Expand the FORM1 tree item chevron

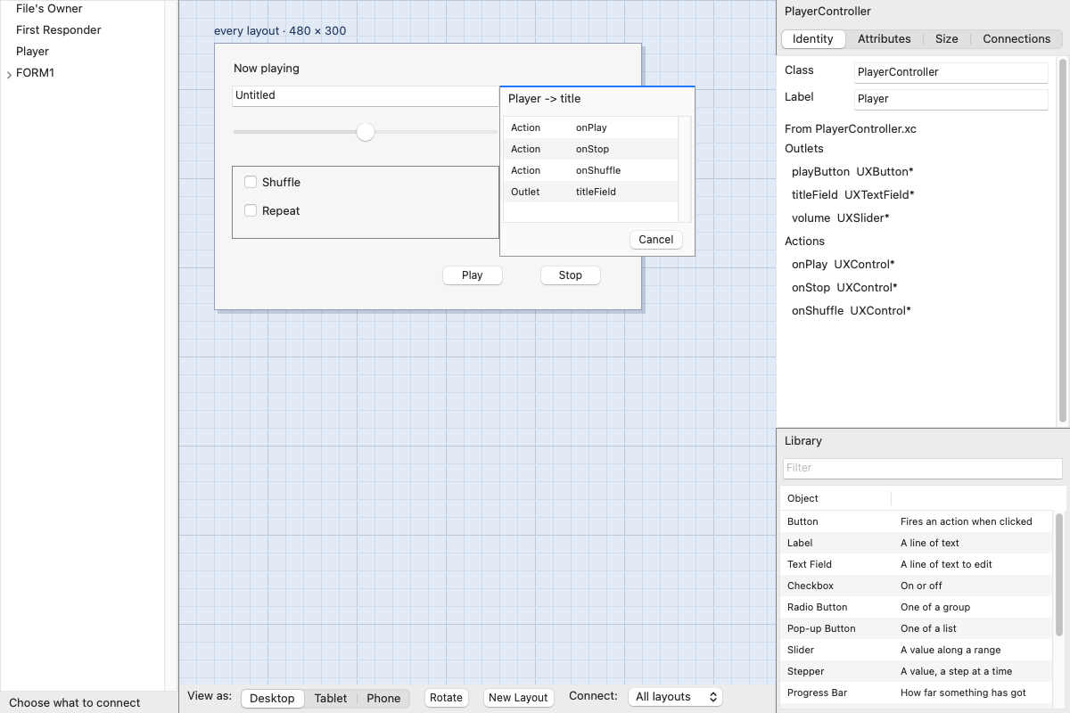tap(9, 74)
